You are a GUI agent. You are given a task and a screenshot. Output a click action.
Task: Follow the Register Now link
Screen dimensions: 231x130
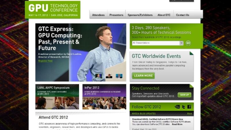[45, 61]
